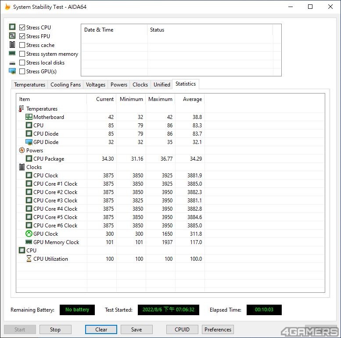Click the CPU Package average value 34.29

pos(196,159)
